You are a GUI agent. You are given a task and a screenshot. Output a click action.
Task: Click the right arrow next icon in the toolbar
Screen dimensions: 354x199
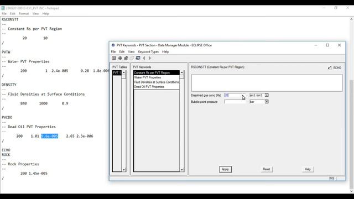(x=150, y=58)
